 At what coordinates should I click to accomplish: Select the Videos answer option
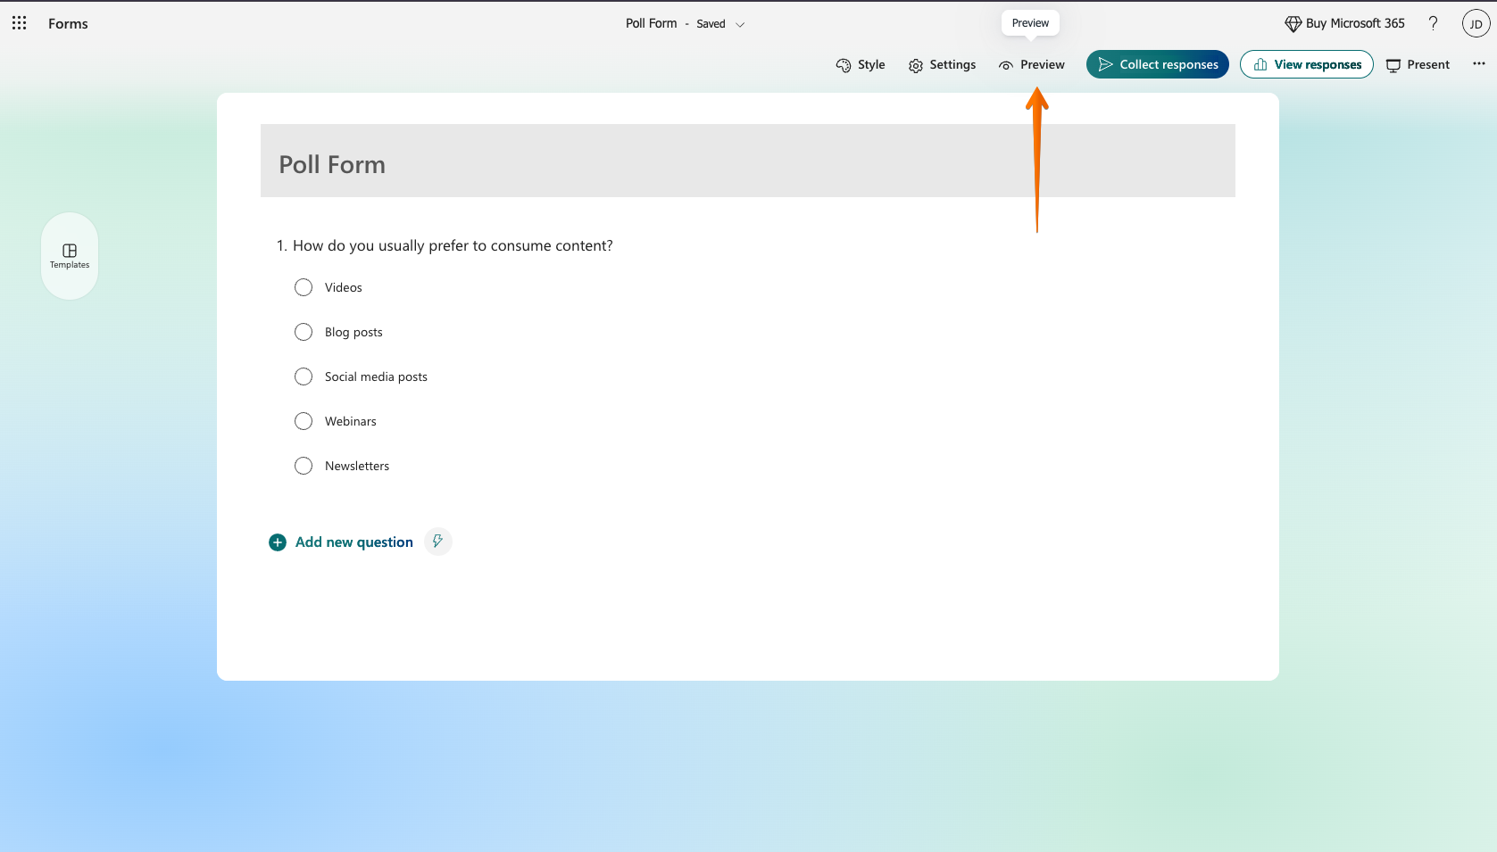303,287
